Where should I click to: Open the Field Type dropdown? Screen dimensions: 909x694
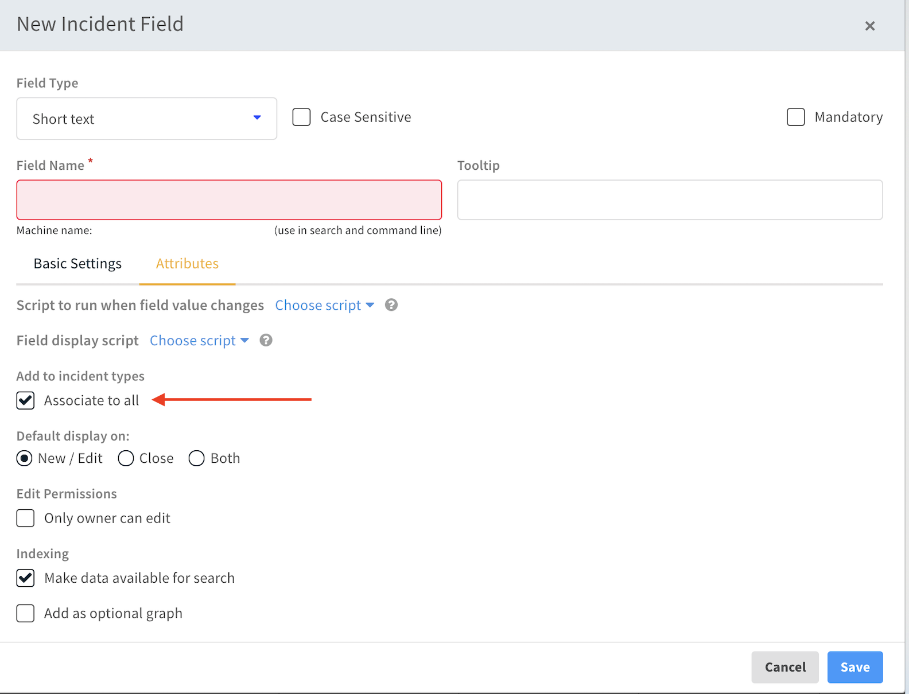click(x=146, y=119)
